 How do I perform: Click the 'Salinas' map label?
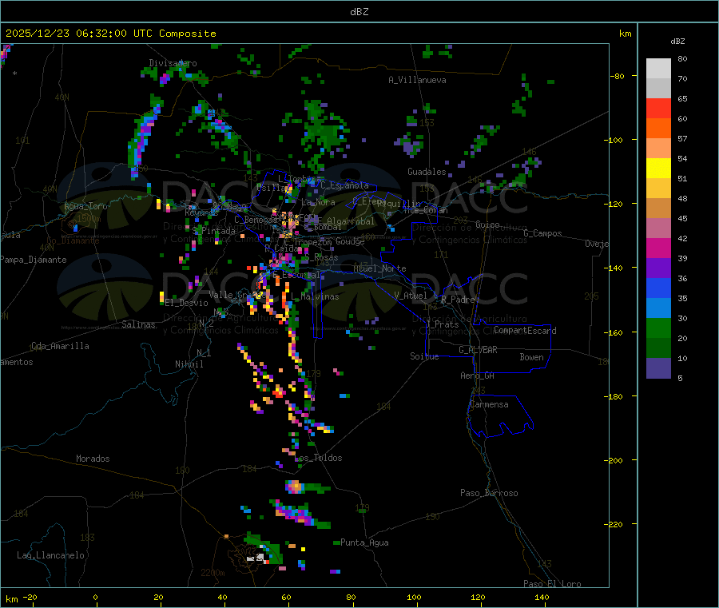pos(138,324)
